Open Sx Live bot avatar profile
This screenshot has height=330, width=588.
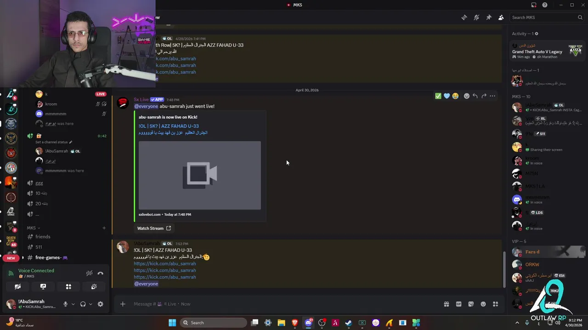pos(123,103)
